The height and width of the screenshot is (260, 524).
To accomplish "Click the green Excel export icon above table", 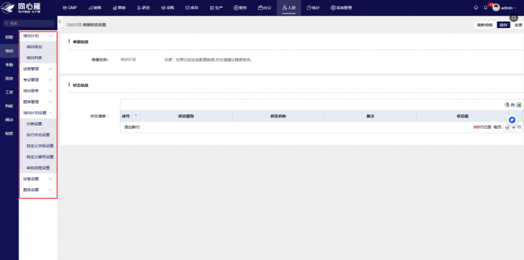I will (519, 105).
